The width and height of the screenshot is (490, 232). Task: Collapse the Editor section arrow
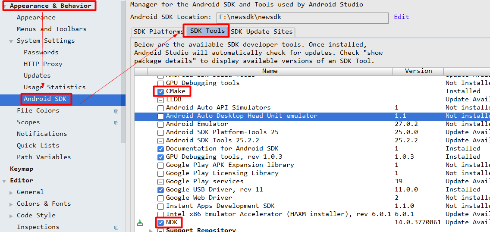pyautogui.click(x=4, y=181)
